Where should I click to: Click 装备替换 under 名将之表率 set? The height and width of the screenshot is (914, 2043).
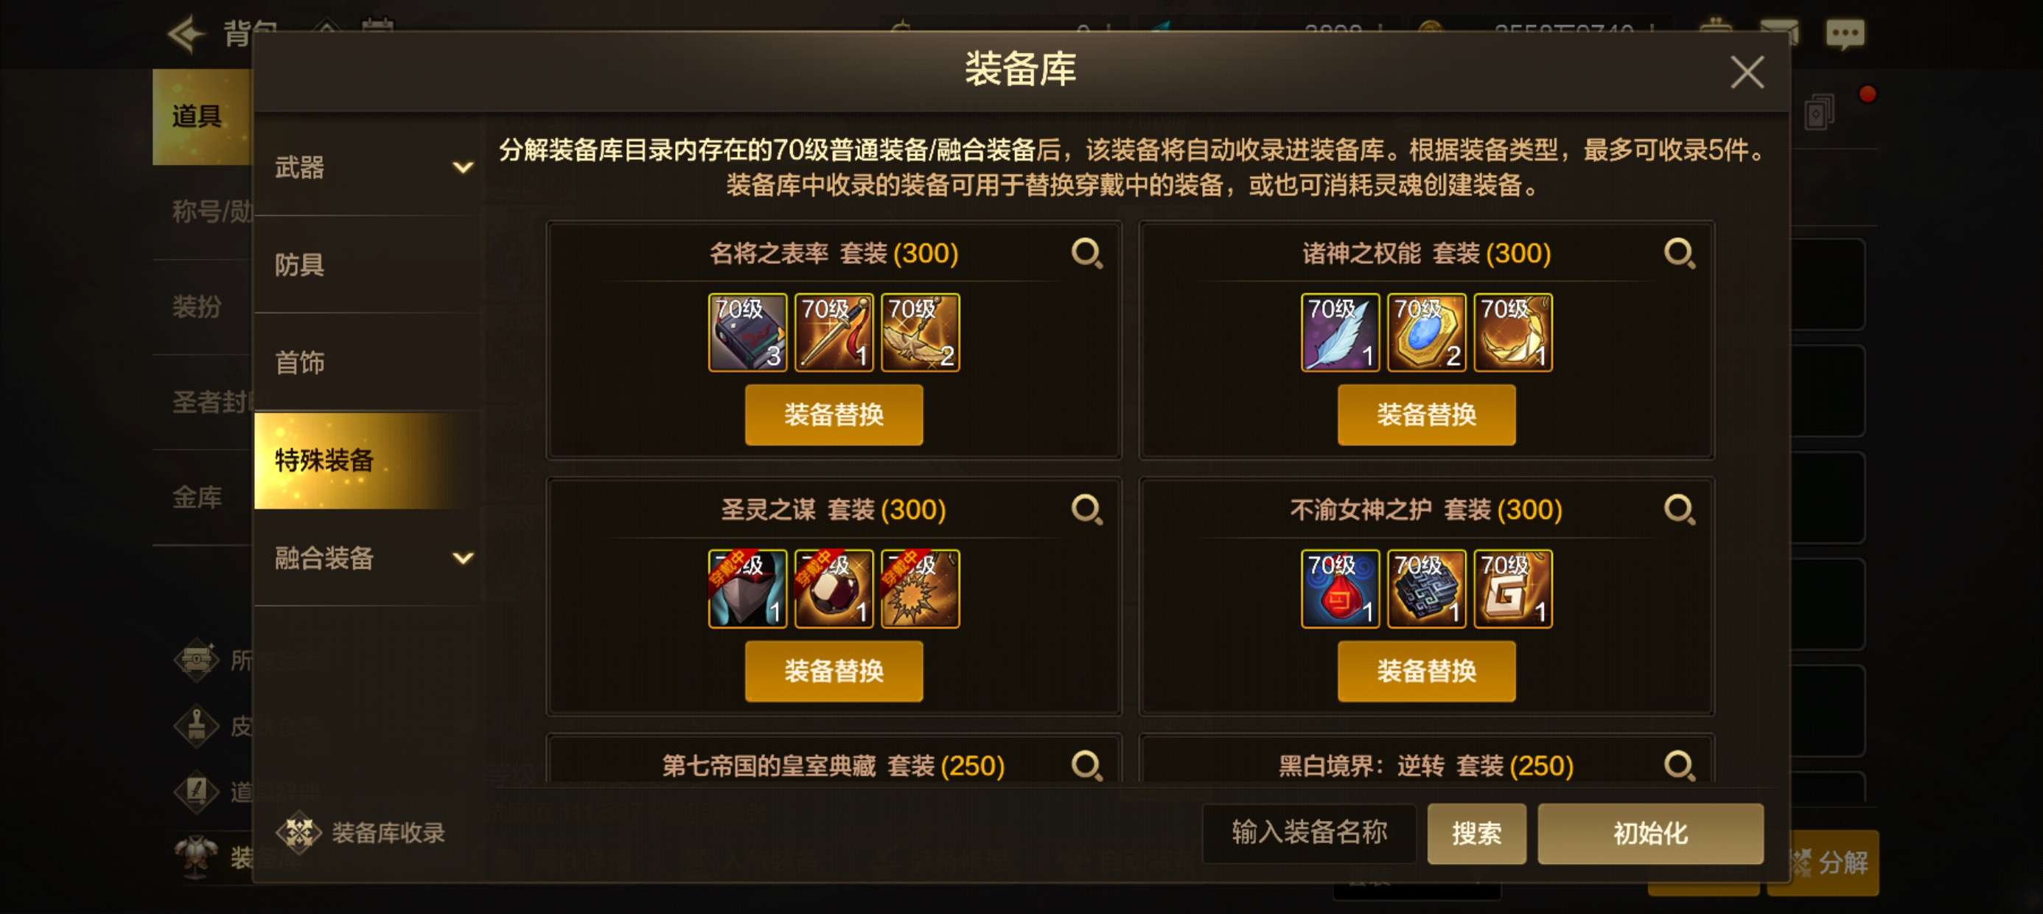[834, 415]
